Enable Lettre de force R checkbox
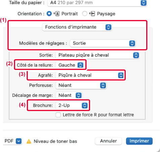This screenshot has width=160, height=152. tap(58, 115)
